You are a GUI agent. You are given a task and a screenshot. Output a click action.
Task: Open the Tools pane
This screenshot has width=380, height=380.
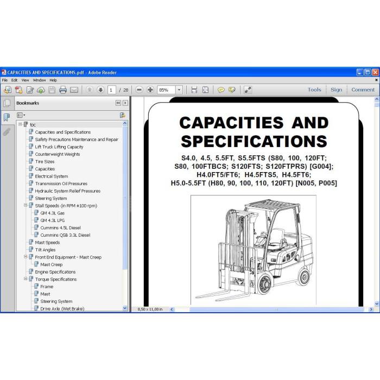point(314,90)
